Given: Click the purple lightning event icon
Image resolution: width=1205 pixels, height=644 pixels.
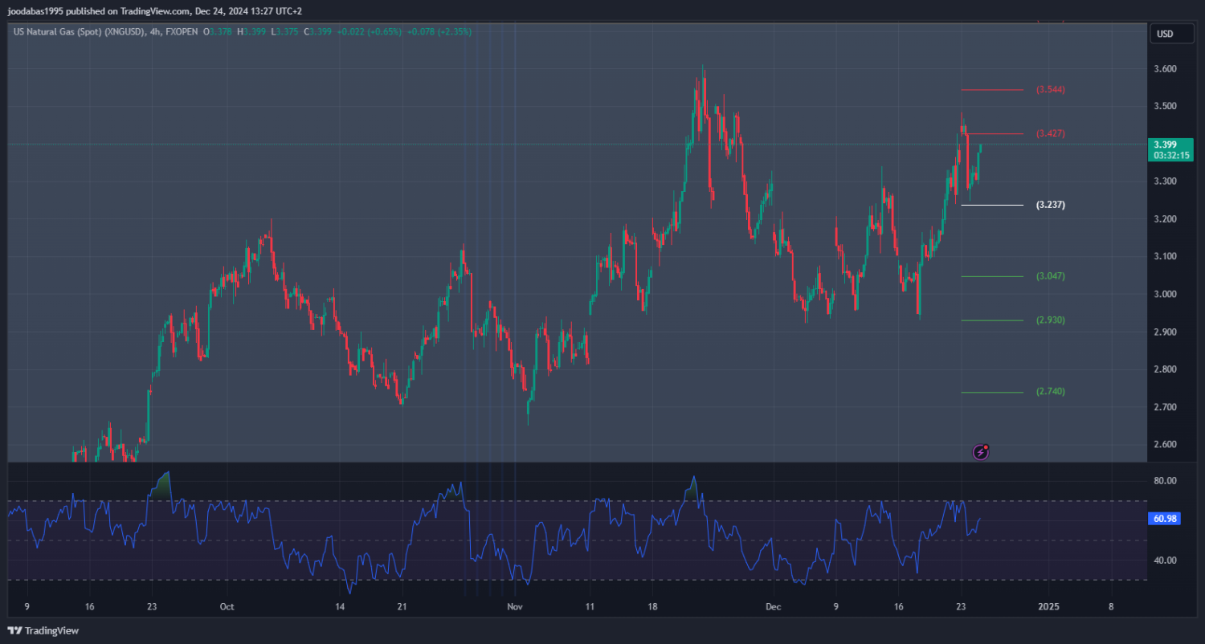Looking at the screenshot, I should coord(980,452).
